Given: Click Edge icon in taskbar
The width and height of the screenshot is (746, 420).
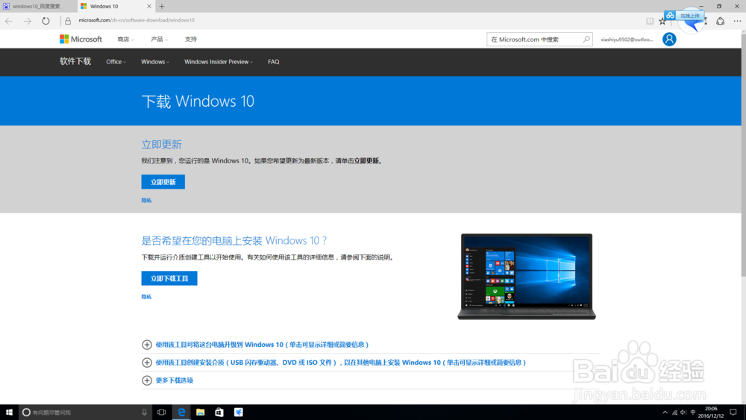Looking at the screenshot, I should coord(181,412).
